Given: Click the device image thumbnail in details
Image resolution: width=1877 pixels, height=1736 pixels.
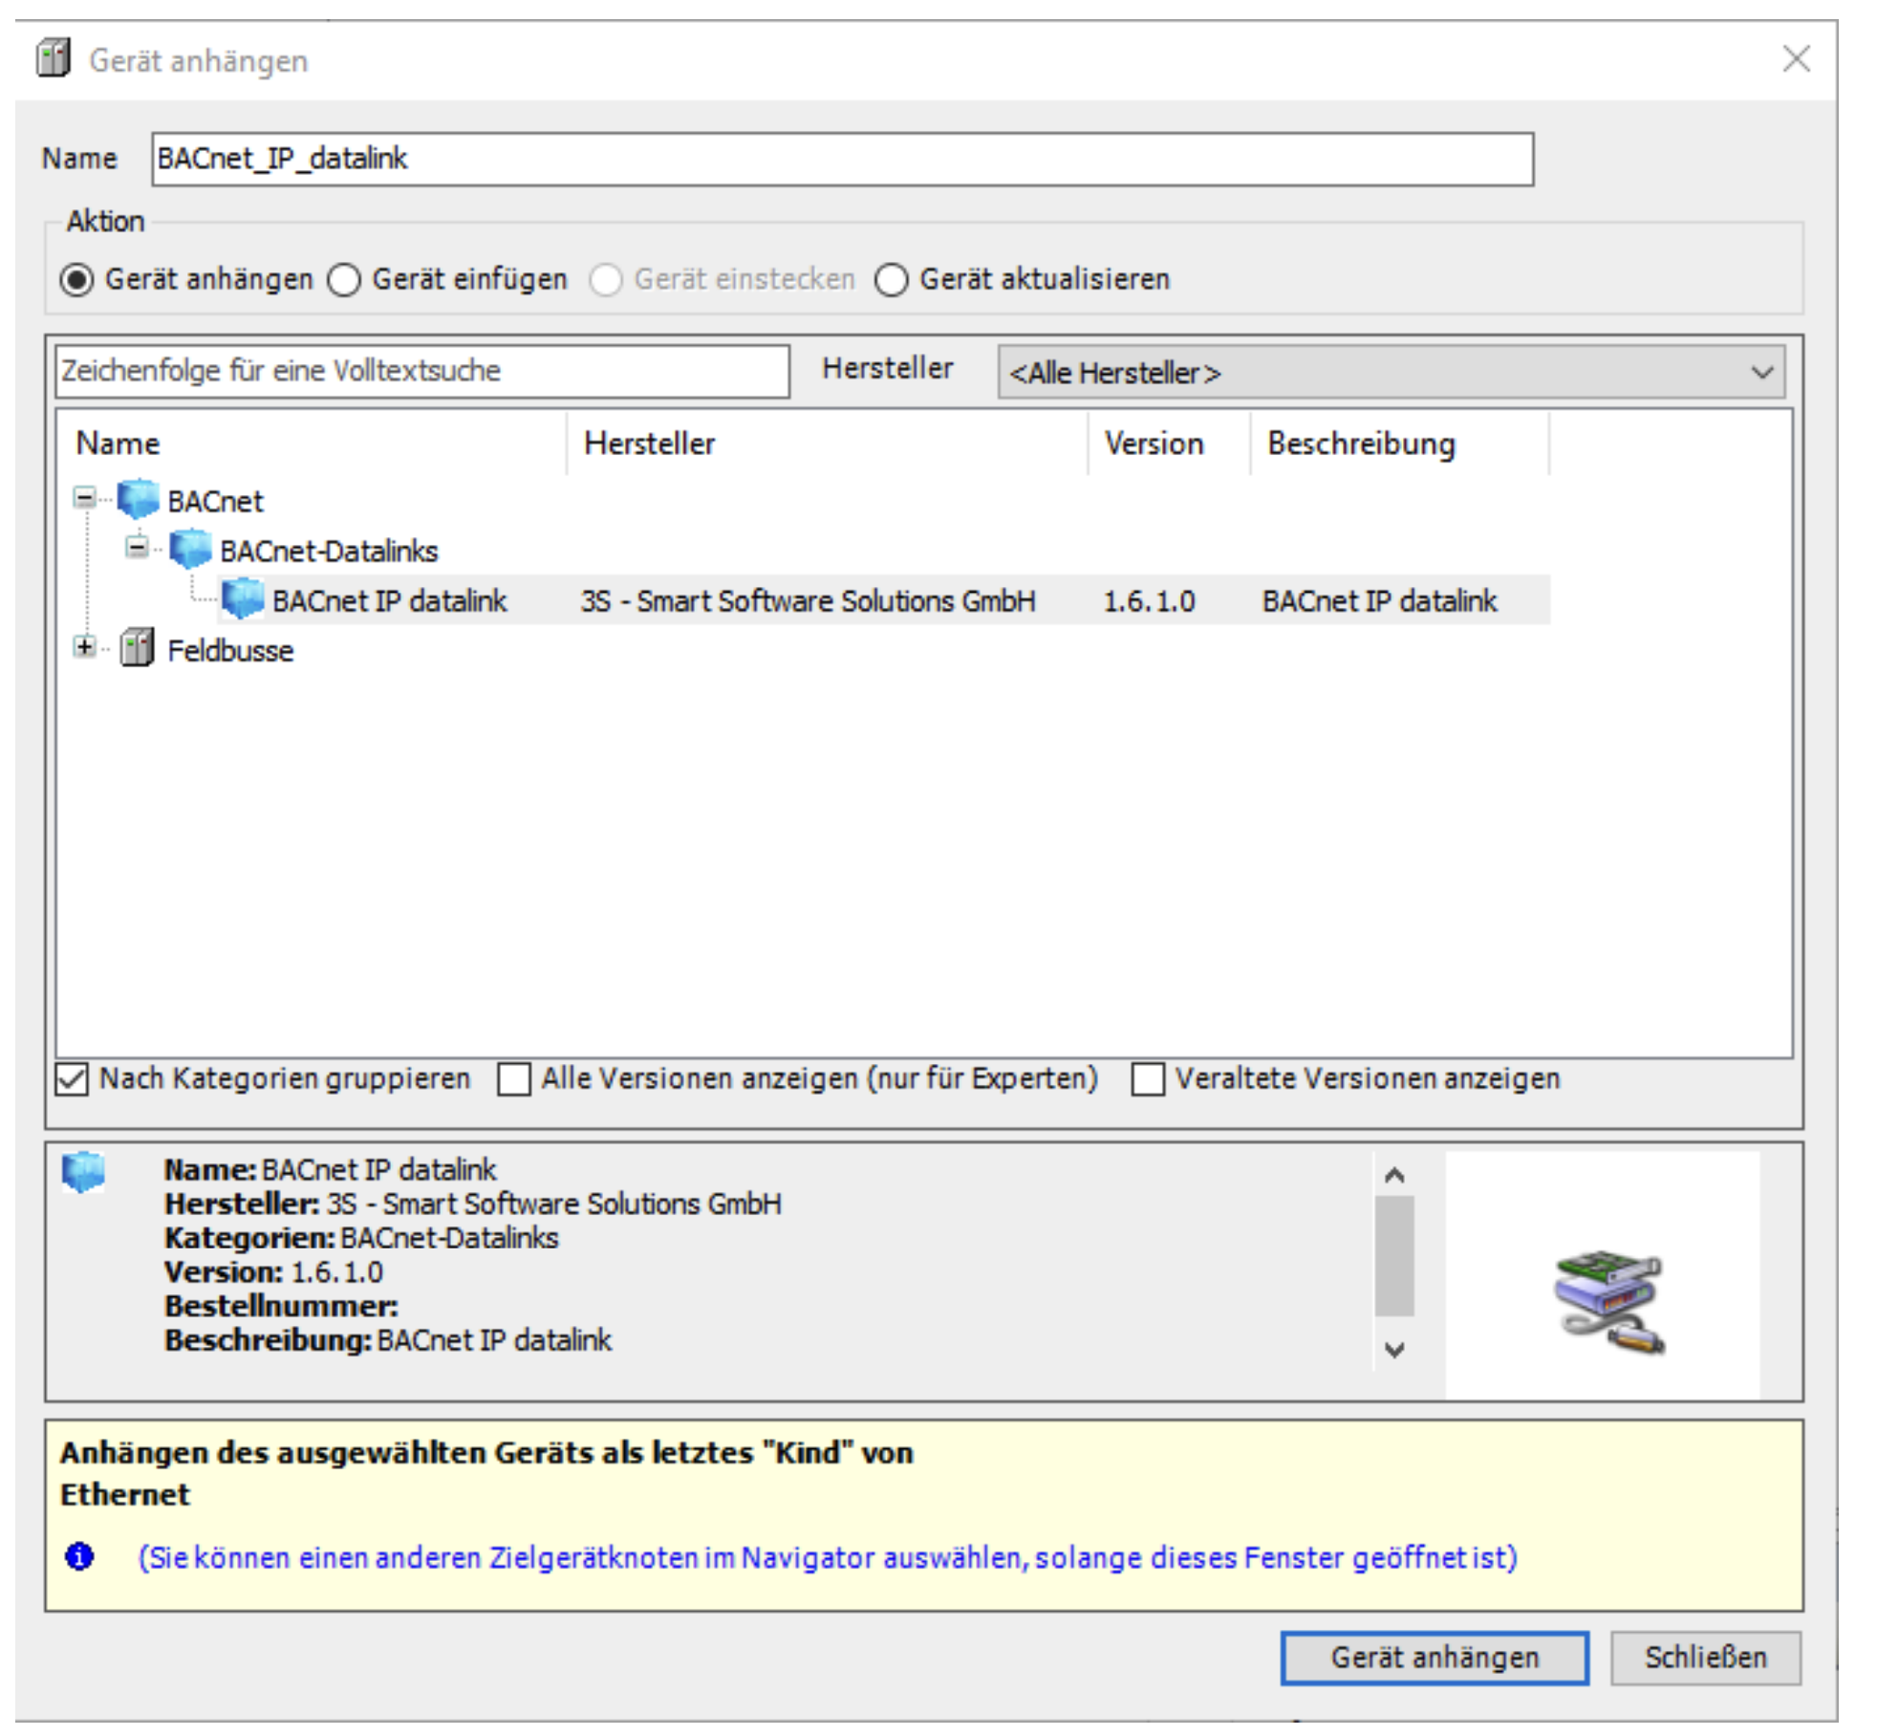Looking at the screenshot, I should [1608, 1301].
